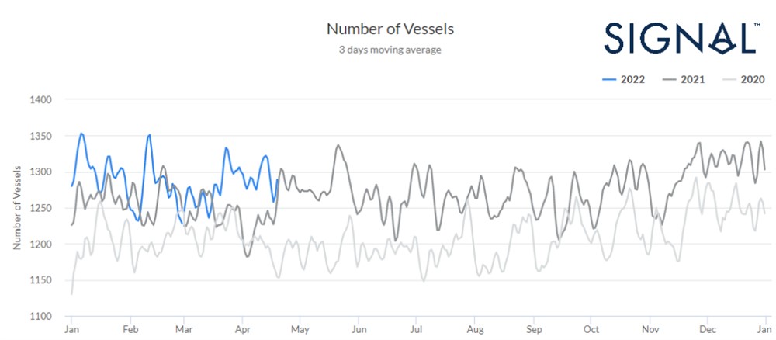Click the Aug label on x-axis
This screenshot has height=340, width=776.
(475, 330)
